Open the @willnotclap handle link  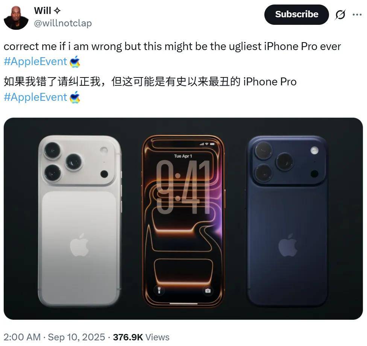[x=63, y=23]
